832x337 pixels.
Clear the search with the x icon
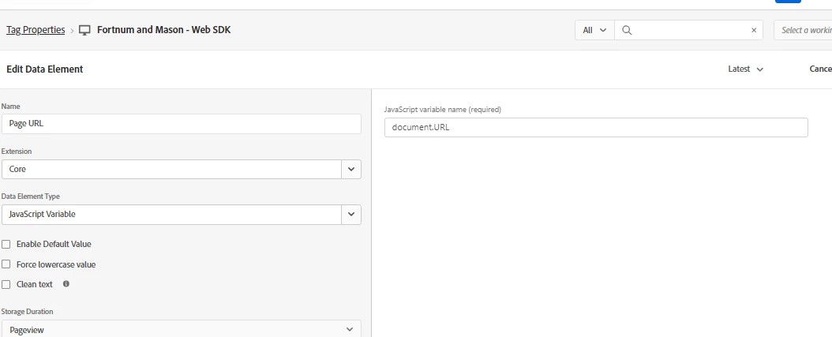coord(754,30)
